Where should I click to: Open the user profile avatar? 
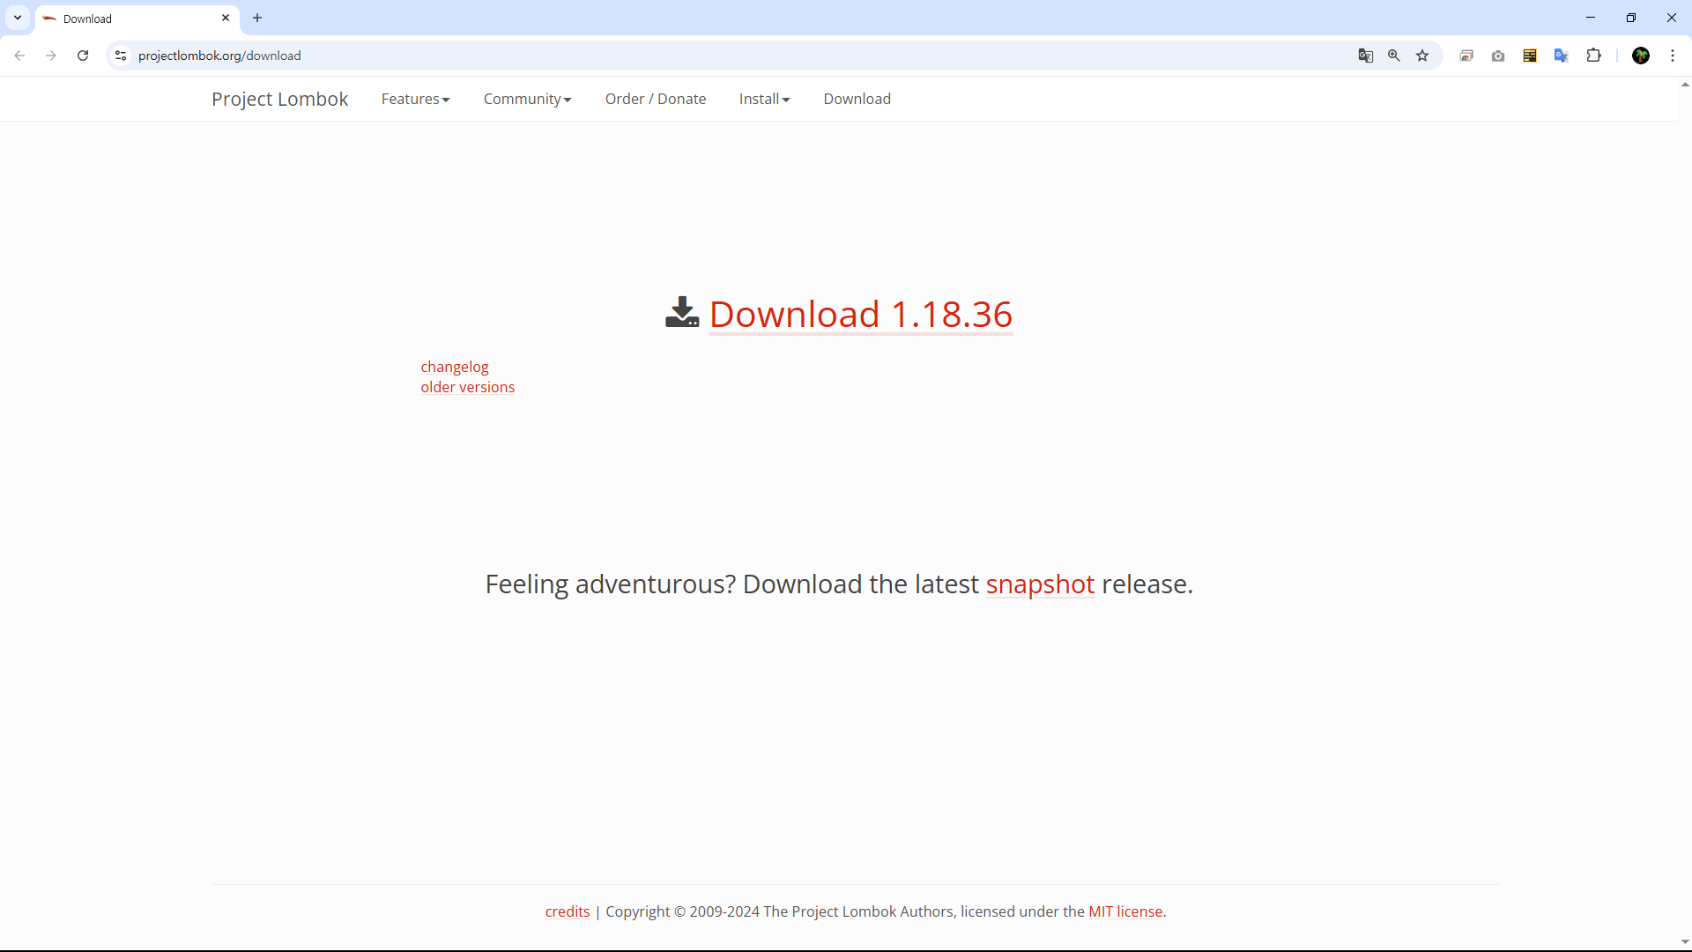1641,56
